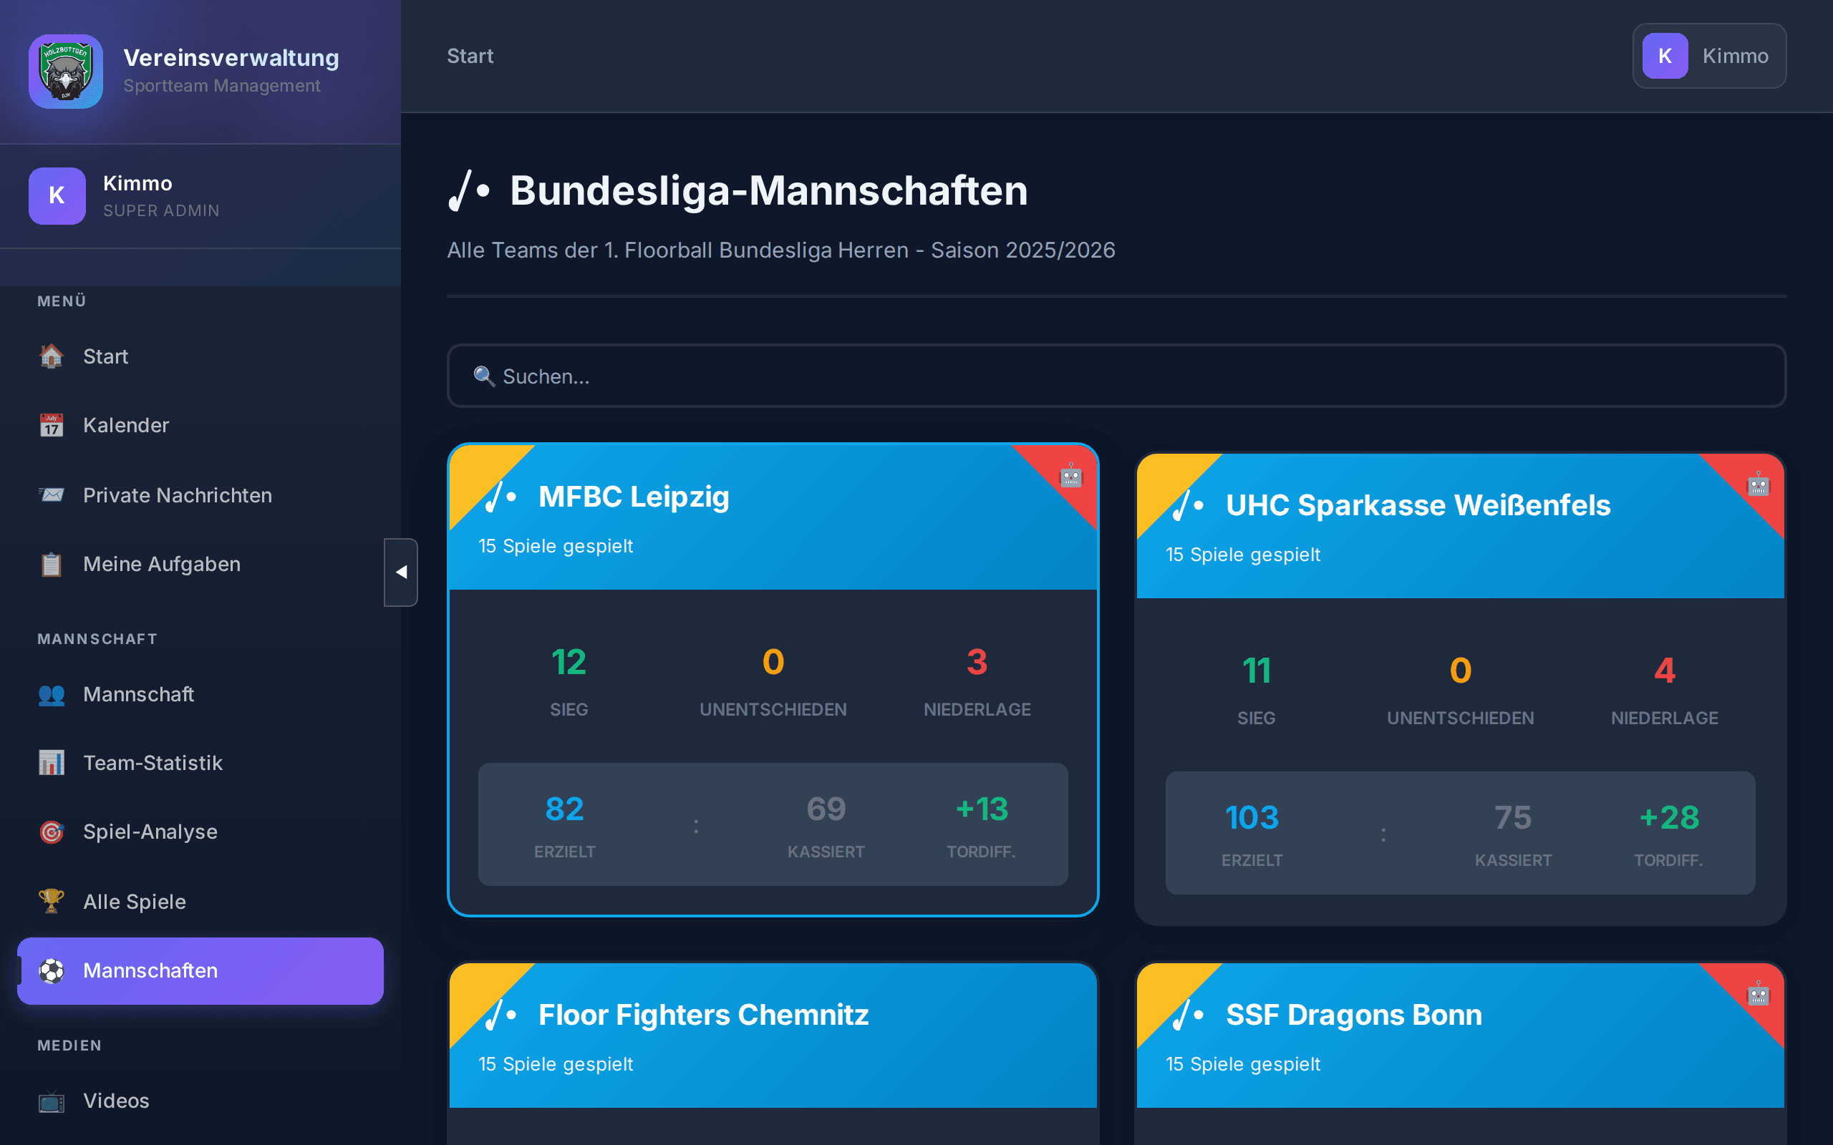Click the robot icon on MFBC Leipzig card
The width and height of the screenshot is (1833, 1145).
1070,476
